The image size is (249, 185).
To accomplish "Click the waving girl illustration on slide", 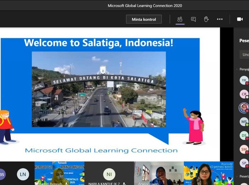I will pyautogui.click(x=194, y=126).
